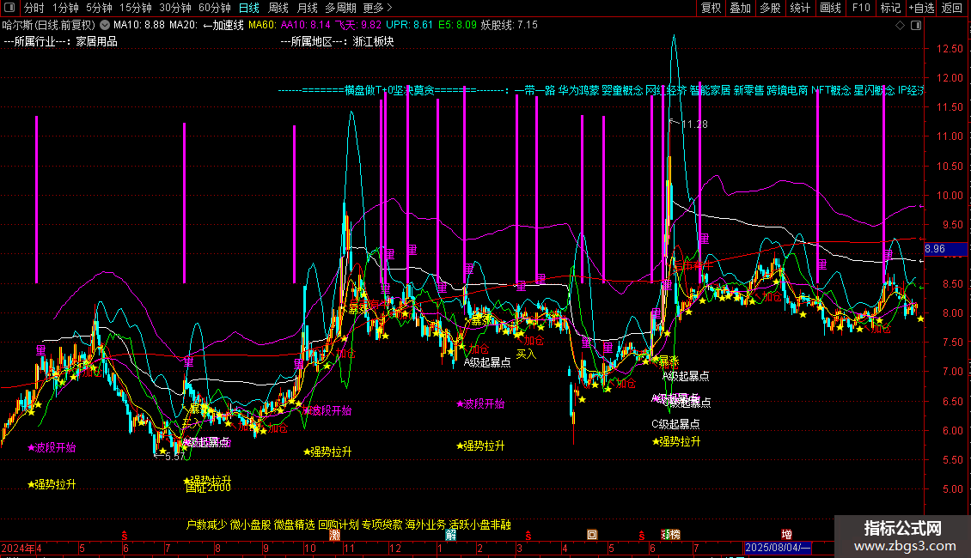This screenshot has height=558, width=971.
Task: Click the 5.57 low price annotation
Action: (x=175, y=457)
